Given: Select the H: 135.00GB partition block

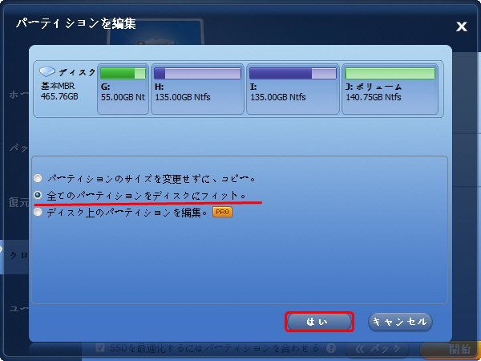Looking at the screenshot, I should tap(197, 89).
